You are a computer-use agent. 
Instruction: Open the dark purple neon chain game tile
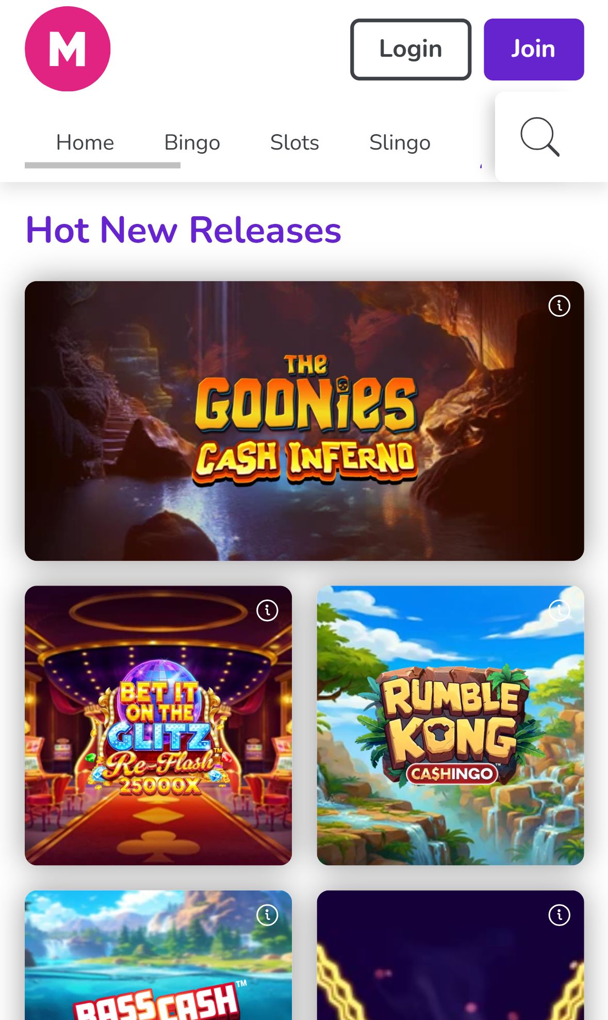[x=450, y=955]
